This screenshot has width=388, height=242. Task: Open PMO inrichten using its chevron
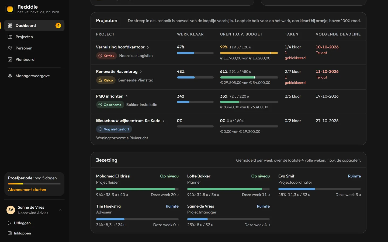click(x=127, y=96)
